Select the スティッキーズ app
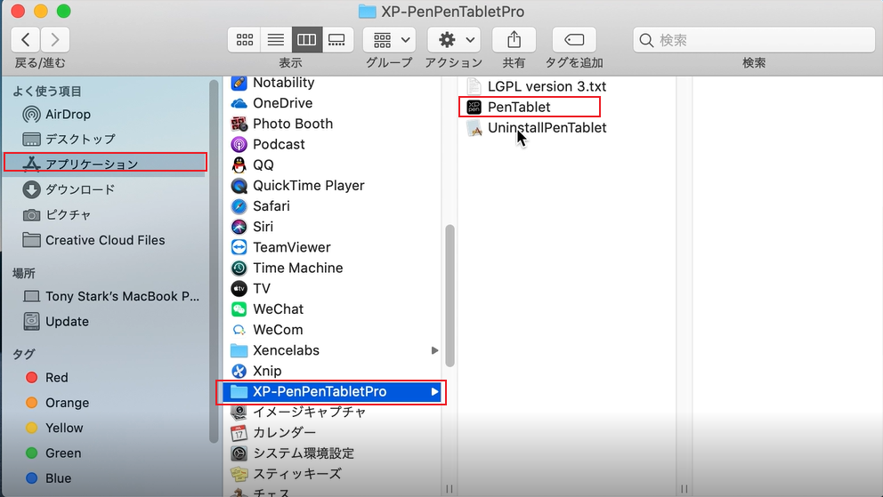The width and height of the screenshot is (883, 497). (x=332, y=474)
